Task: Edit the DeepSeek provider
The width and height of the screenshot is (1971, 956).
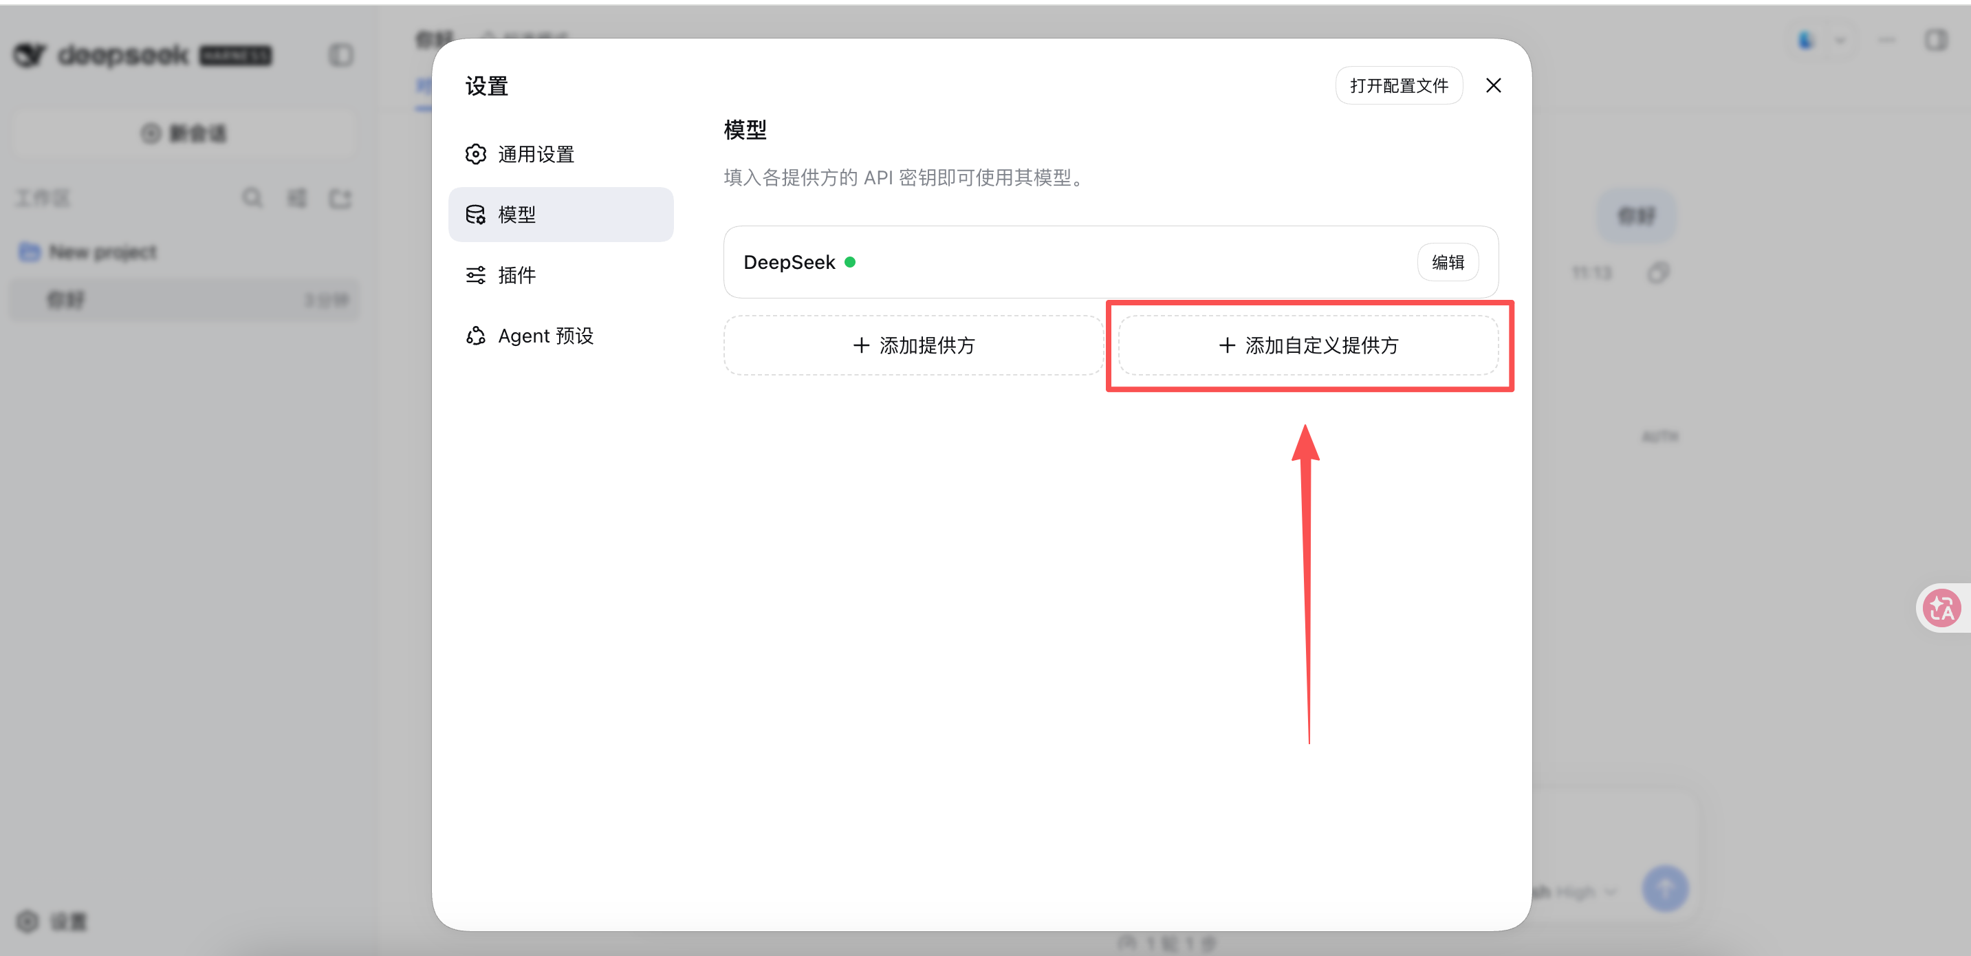Action: pyautogui.click(x=1448, y=262)
